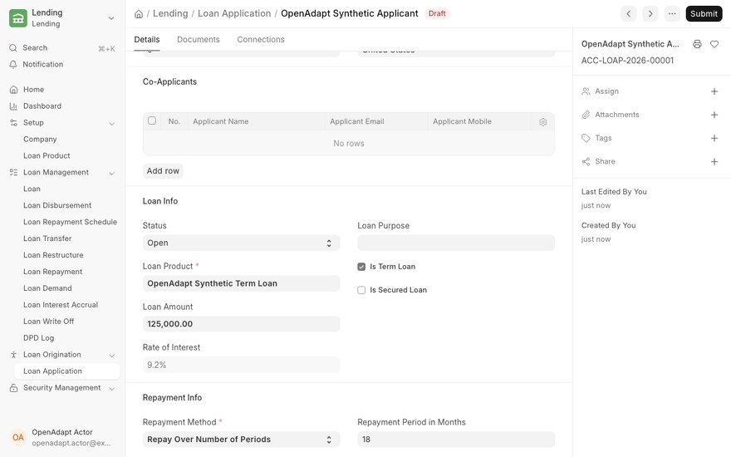
Task: Open the Repayment Method dropdown
Action: click(241, 440)
